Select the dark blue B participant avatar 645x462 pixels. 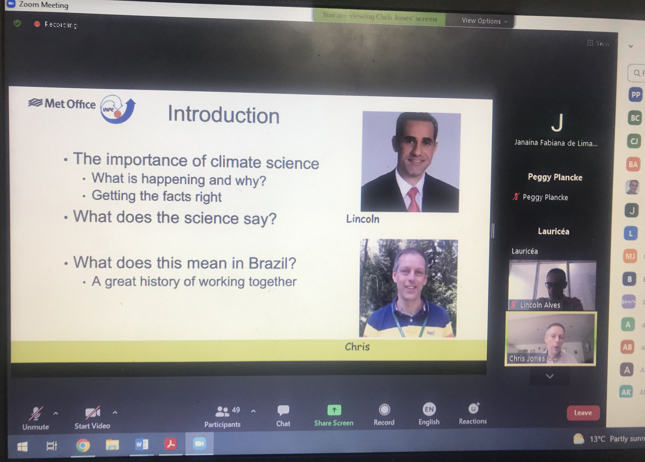click(x=629, y=279)
